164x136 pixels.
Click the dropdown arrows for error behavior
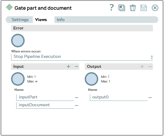point(152,57)
